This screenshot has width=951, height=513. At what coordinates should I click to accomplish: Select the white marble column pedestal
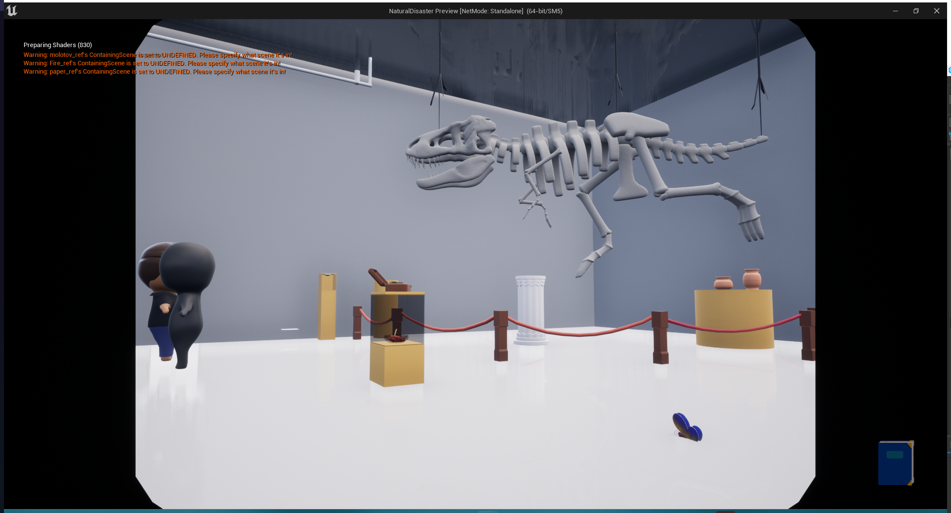(x=531, y=310)
